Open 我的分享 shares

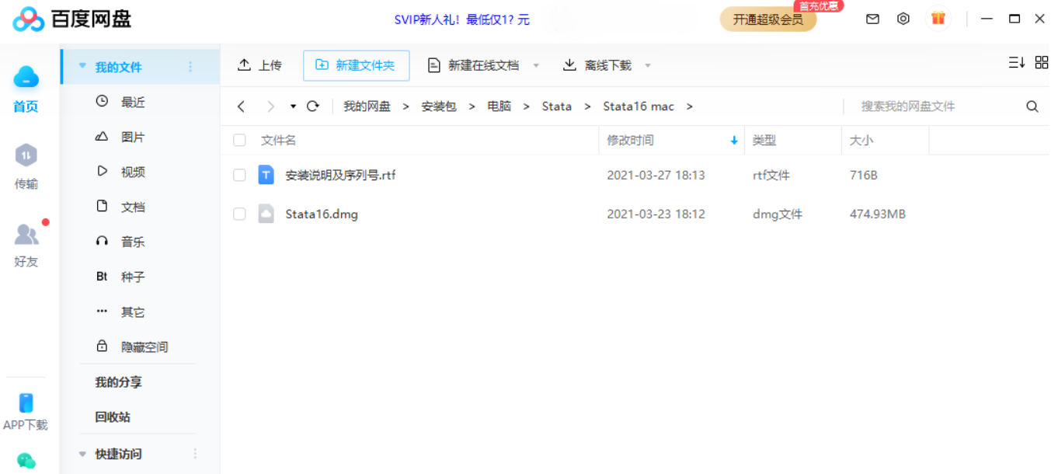point(118,382)
